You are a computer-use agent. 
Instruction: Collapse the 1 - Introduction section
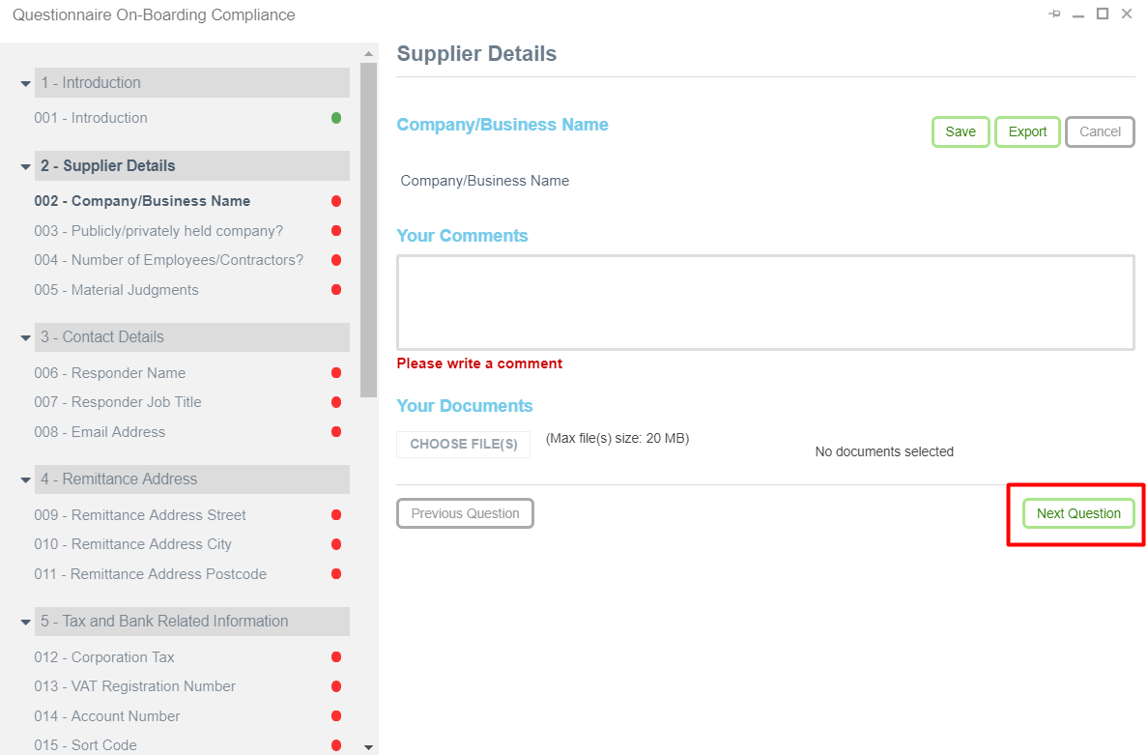26,84
